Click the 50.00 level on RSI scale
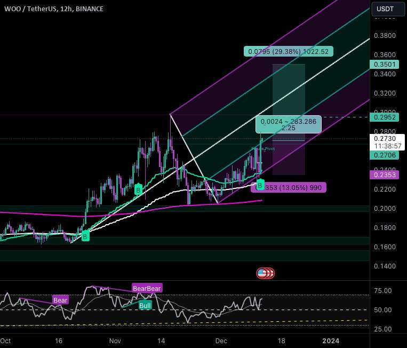 click(382, 310)
